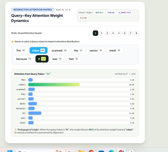Click the "Tensor Shape:" label
Image resolution: width=168 pixels, height=152 pixels.
85,12
